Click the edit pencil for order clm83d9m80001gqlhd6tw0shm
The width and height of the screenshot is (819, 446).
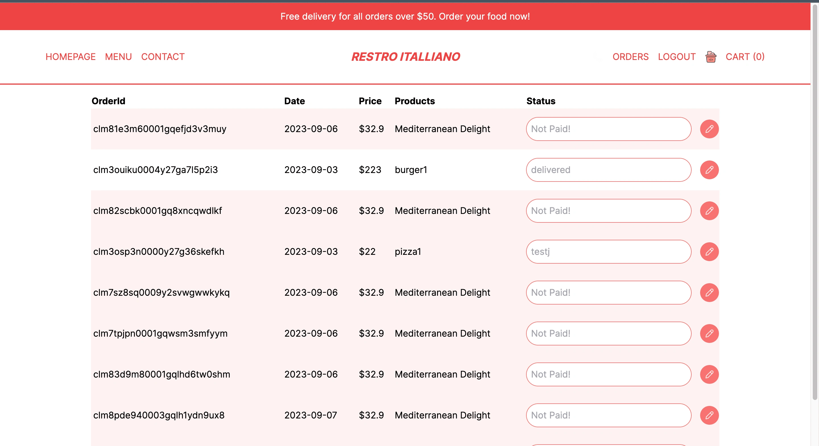coord(709,374)
